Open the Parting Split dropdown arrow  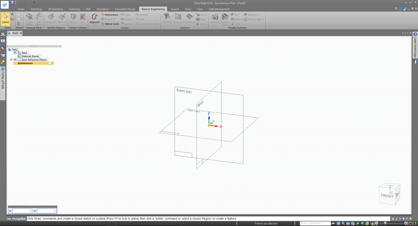(263, 20)
